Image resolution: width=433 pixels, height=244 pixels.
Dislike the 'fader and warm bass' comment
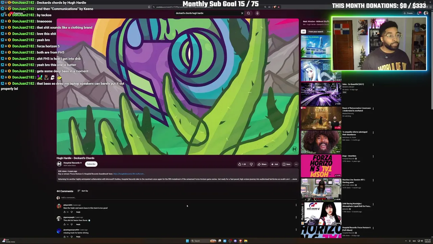(x=71, y=212)
